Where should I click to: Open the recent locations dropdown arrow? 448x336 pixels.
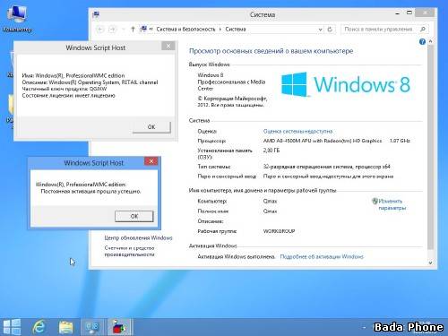(124, 30)
